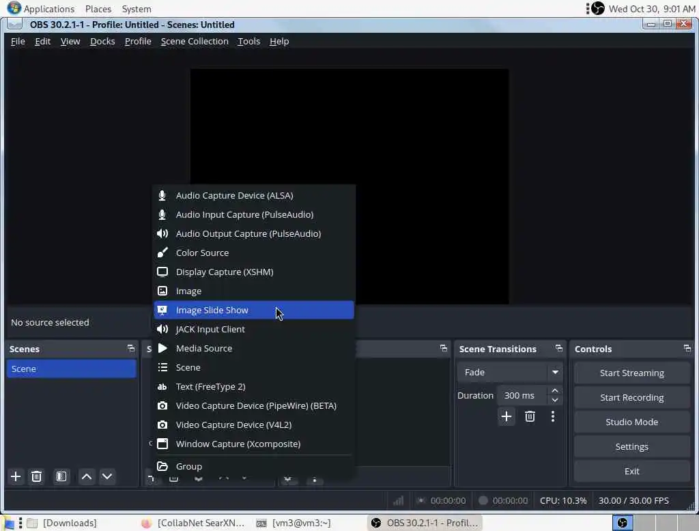Choose Audio Output Capture (PulseAudio)
Viewport: 699px width, 531px height.
pyautogui.click(x=254, y=233)
